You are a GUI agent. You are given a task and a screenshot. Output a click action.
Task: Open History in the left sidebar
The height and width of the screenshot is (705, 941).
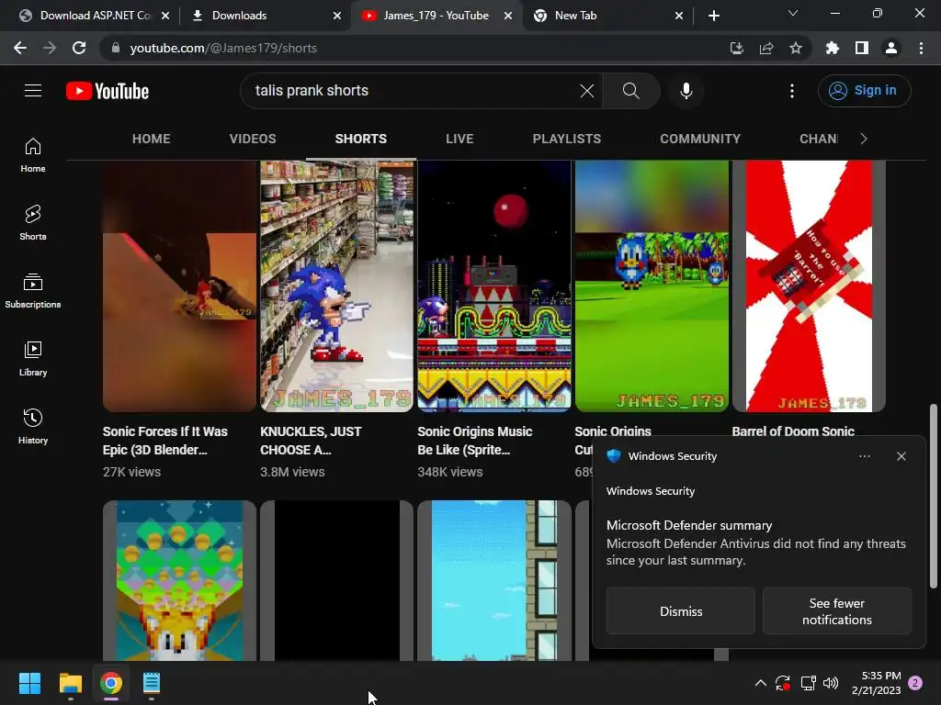(33, 426)
